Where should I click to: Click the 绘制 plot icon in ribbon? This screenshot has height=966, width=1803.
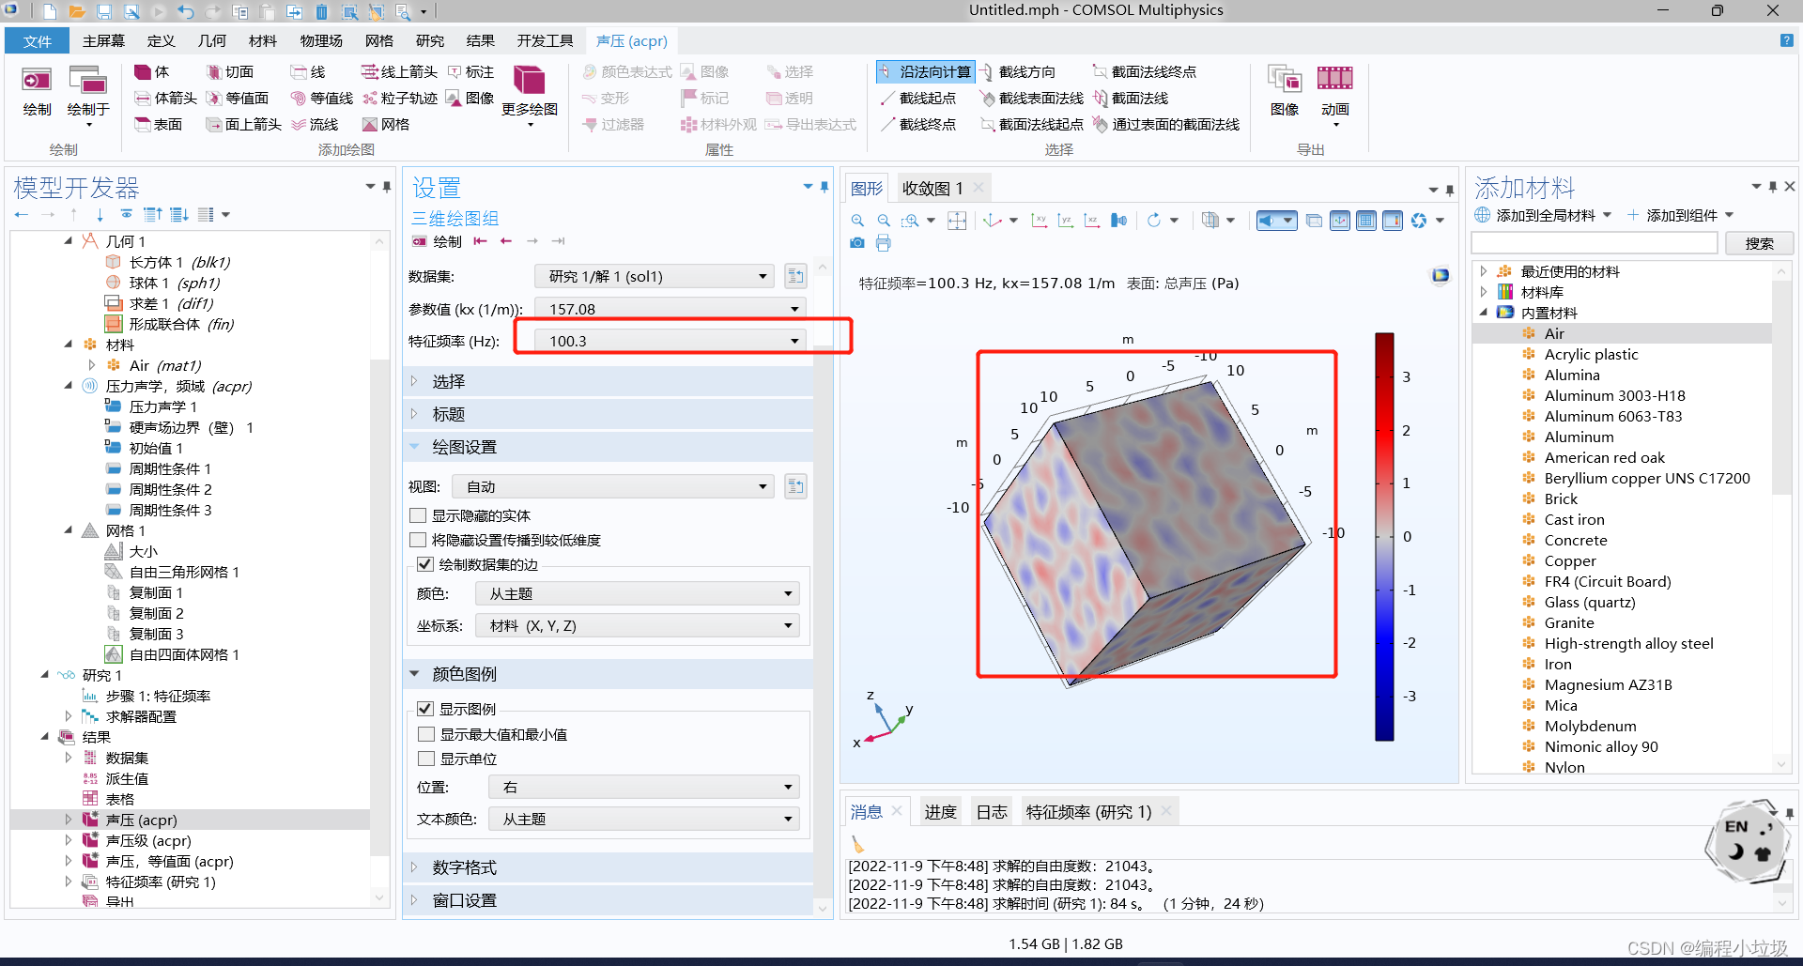coord(37,91)
